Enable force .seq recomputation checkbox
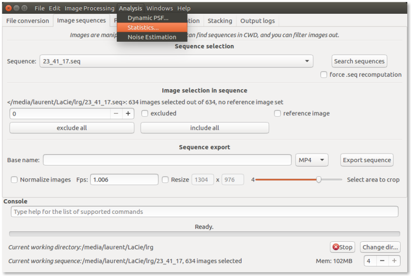This screenshot has height=276, width=411. click(324, 75)
